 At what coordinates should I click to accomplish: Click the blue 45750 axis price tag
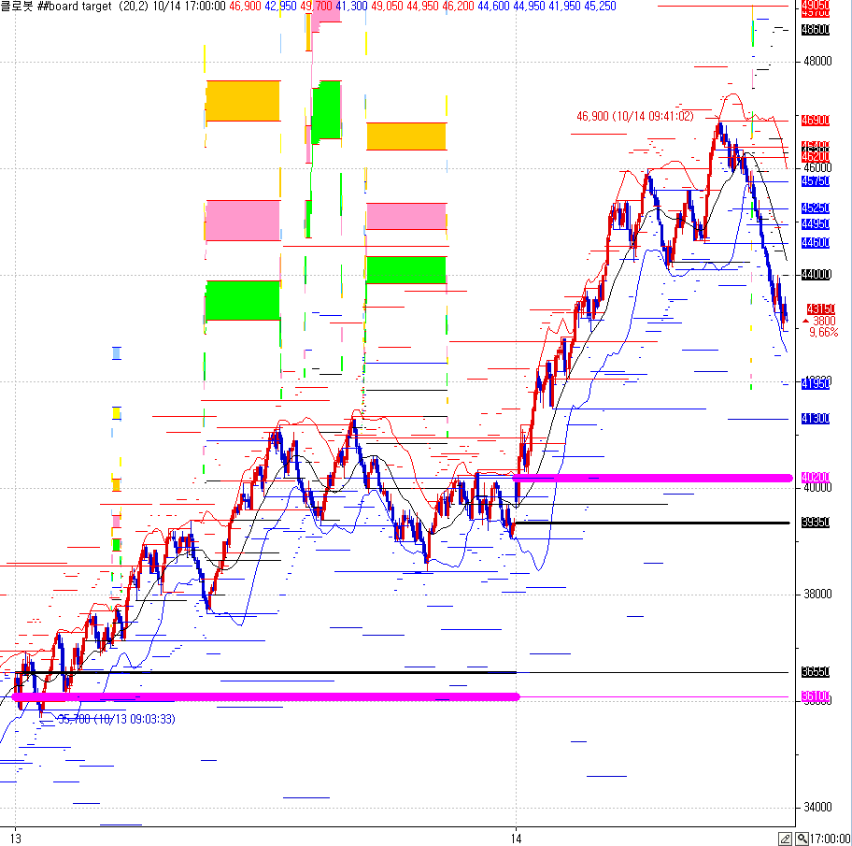[x=816, y=181]
